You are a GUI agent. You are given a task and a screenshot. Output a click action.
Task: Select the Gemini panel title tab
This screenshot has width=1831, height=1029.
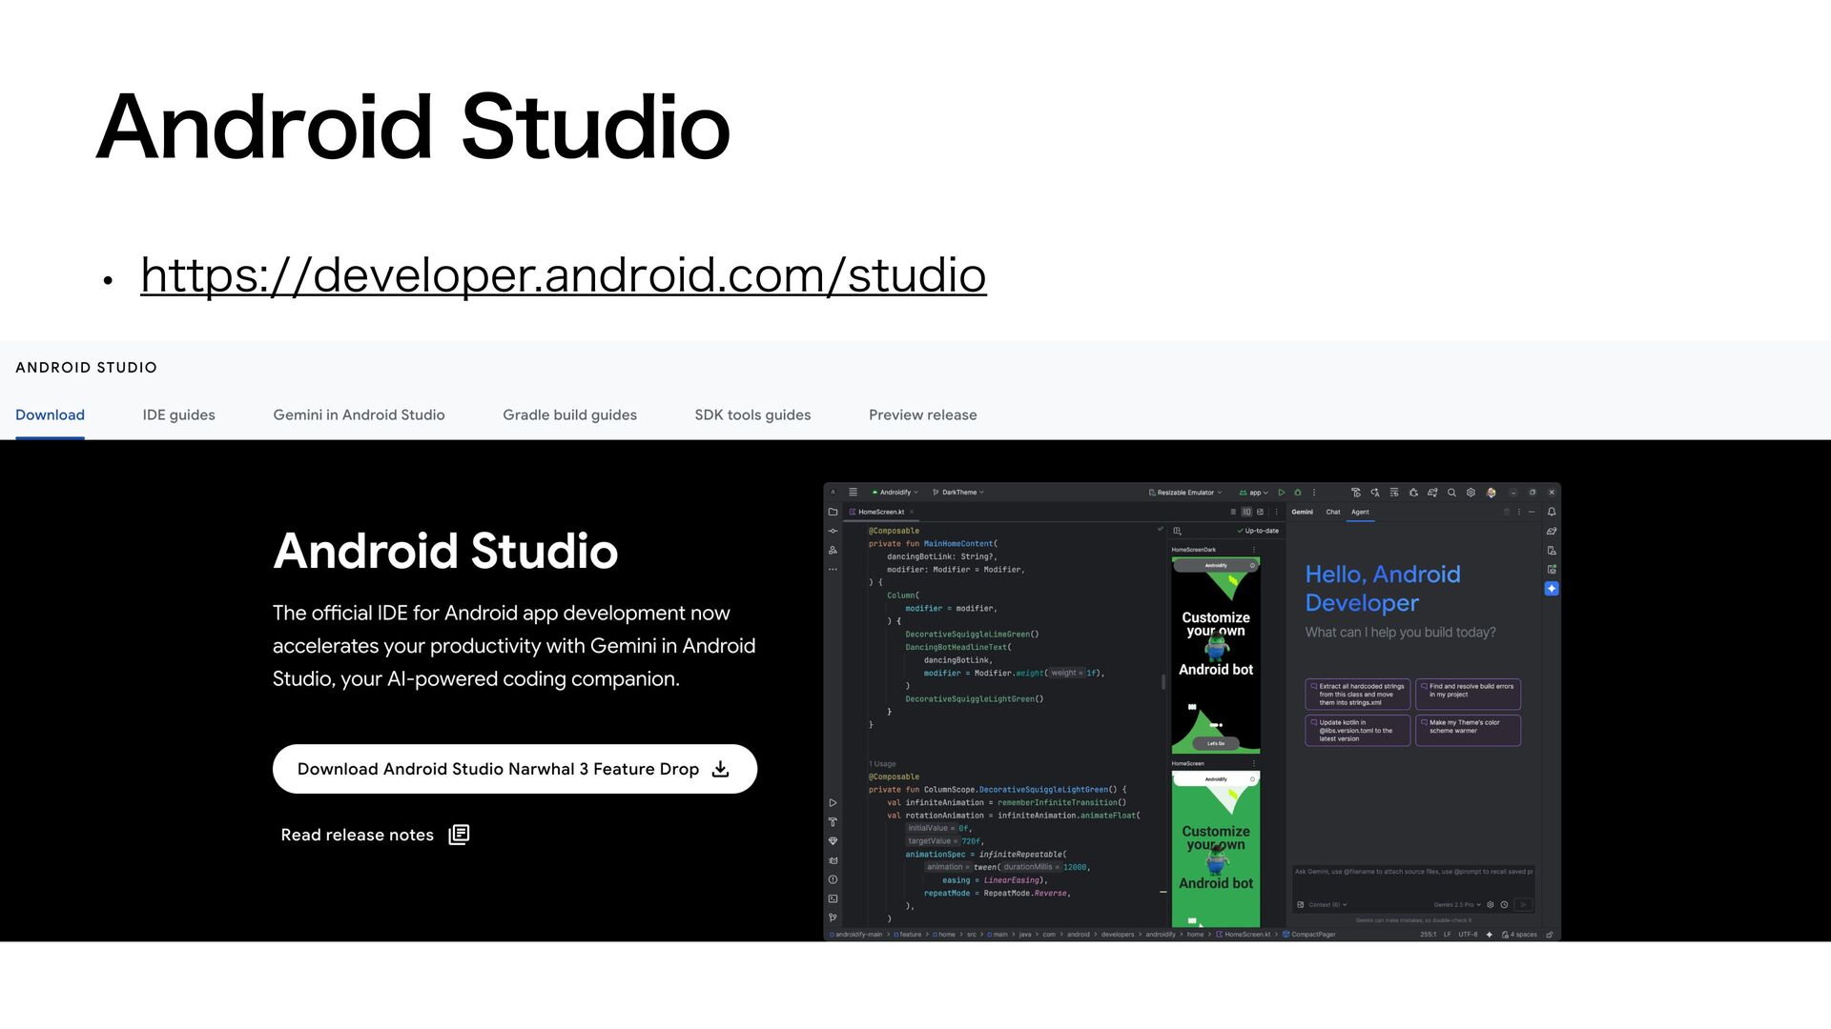pyautogui.click(x=1302, y=512)
